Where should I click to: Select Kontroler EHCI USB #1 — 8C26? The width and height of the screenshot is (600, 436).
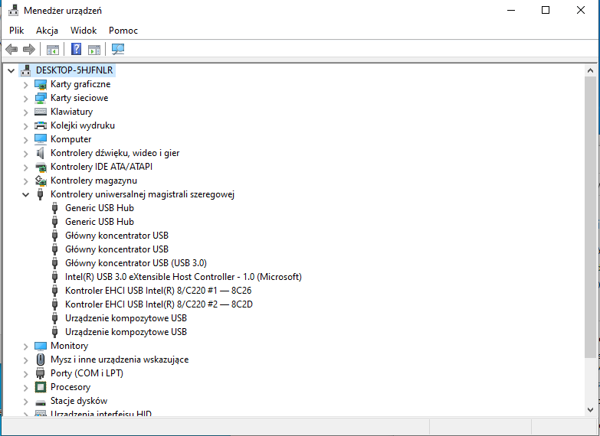159,291
